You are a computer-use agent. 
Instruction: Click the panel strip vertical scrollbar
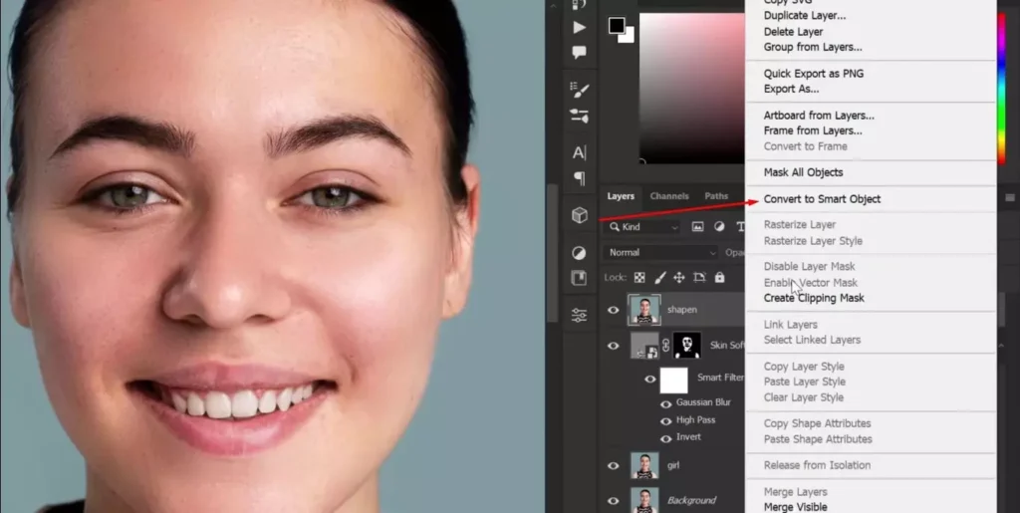(x=552, y=254)
